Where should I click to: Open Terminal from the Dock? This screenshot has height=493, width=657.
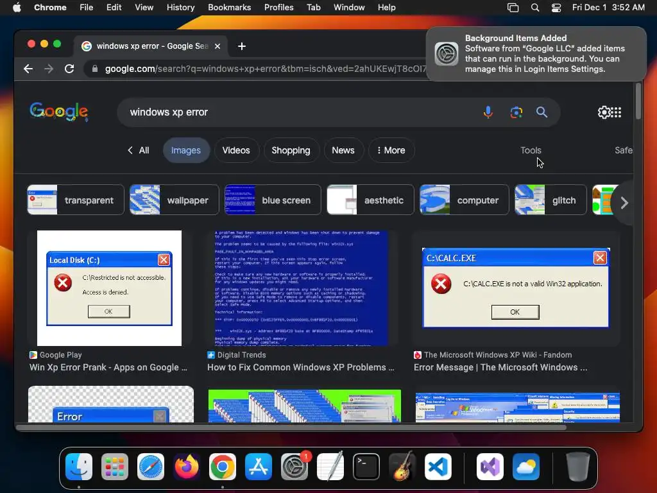coord(366,467)
